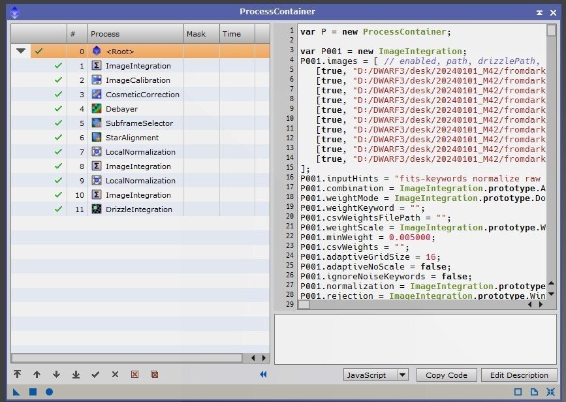Click the blue circle apply global icon
The height and width of the screenshot is (402, 566).
pyautogui.click(x=50, y=392)
